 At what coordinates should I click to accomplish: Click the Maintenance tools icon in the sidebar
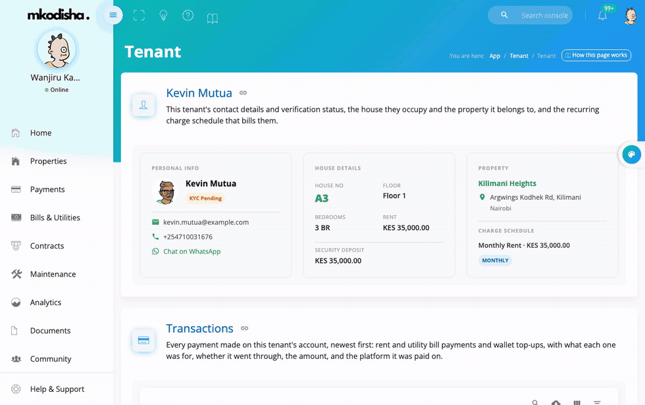coord(16,274)
